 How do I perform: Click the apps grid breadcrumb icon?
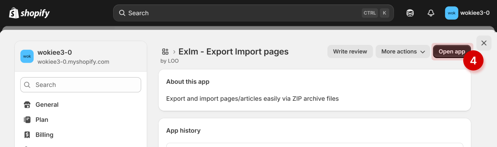tap(165, 51)
